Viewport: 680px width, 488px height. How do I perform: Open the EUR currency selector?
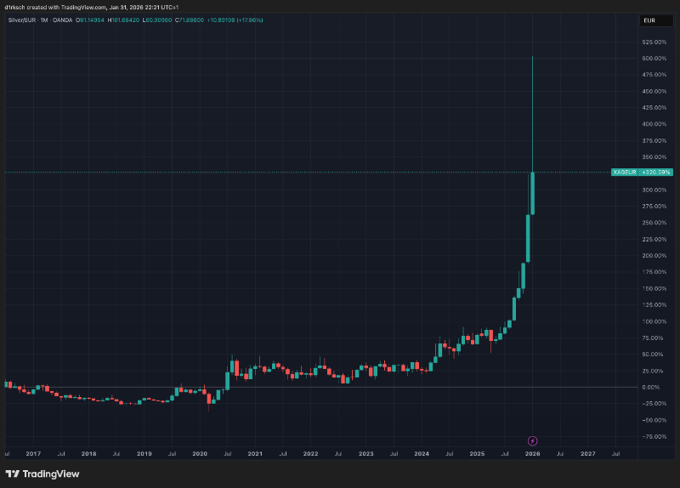point(649,20)
